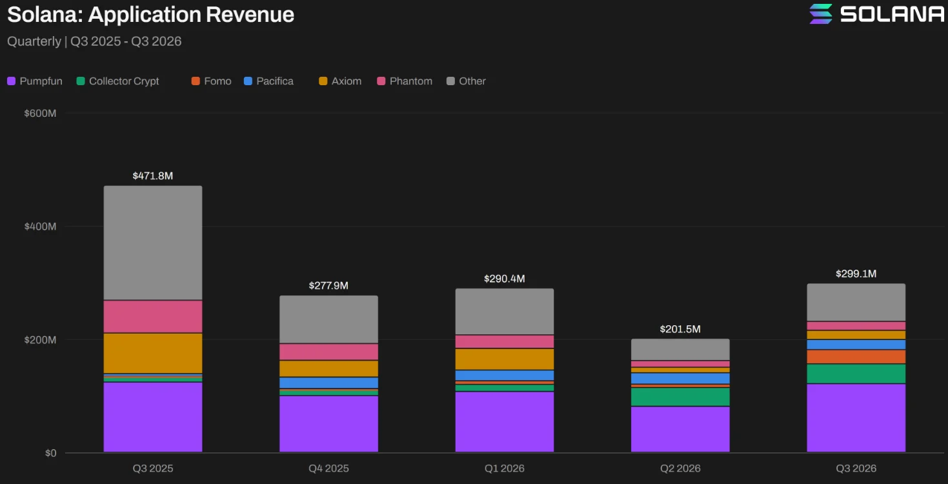Click the purple Pumpfun segment in Q3 2026 bar

tap(856, 418)
